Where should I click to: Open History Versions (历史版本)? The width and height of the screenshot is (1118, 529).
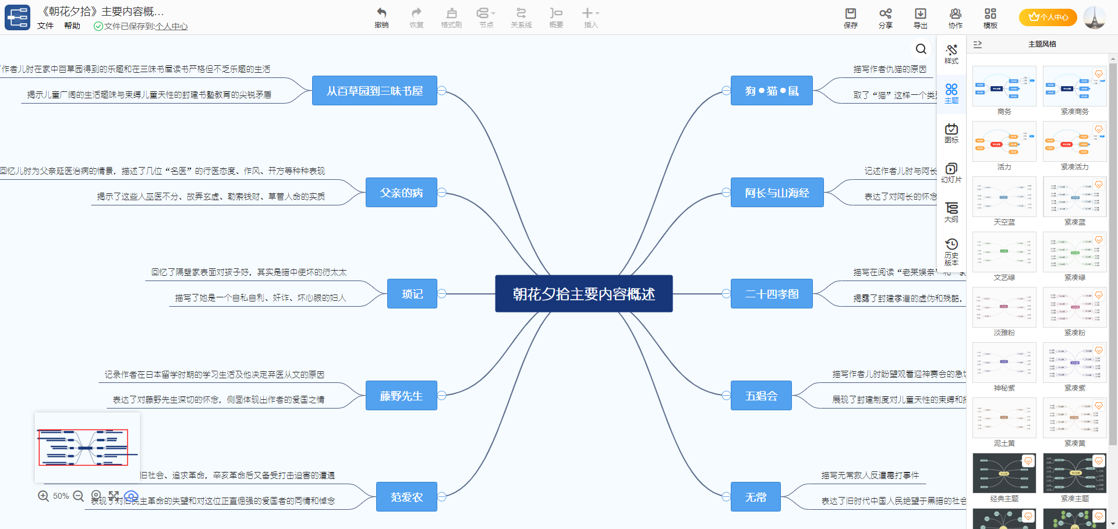click(x=951, y=252)
